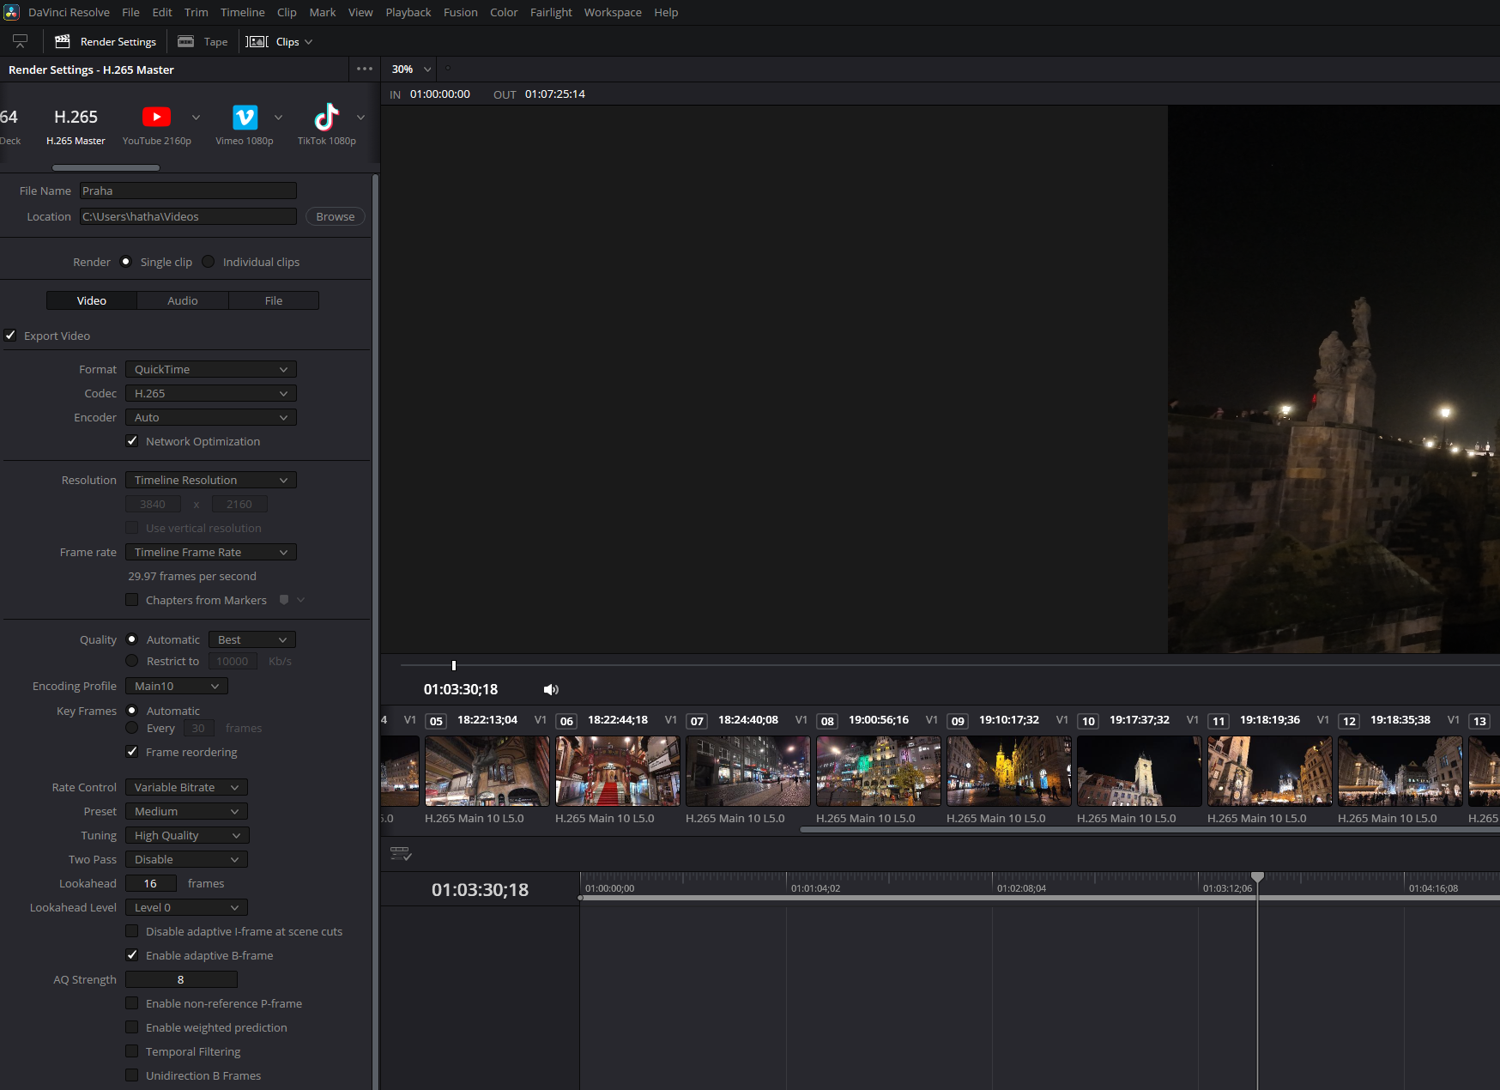Uncheck Network Optimization checkbox

[132, 441]
